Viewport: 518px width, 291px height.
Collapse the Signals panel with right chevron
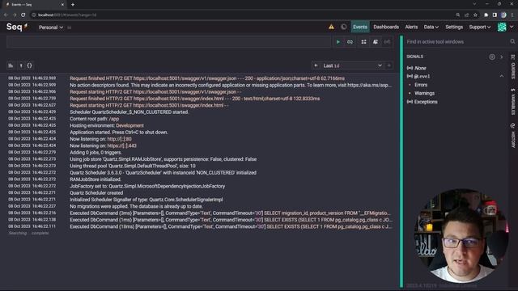501,57
